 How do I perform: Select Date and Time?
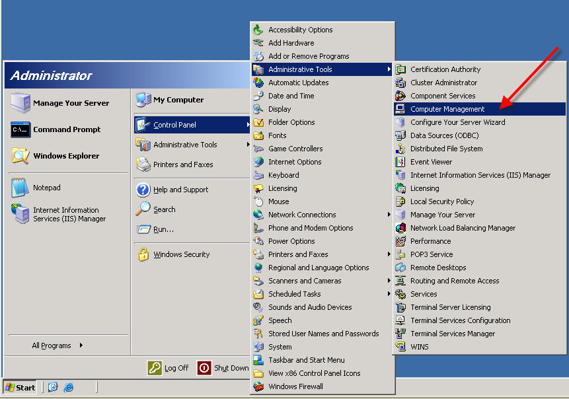click(322, 96)
